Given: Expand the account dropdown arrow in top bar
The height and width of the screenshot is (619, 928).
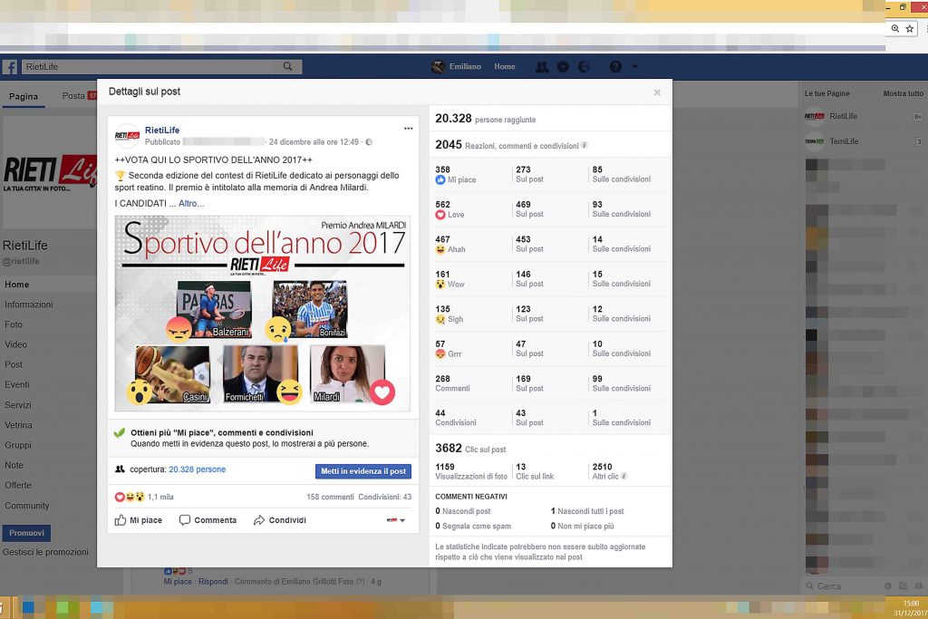Looking at the screenshot, I should coord(635,67).
